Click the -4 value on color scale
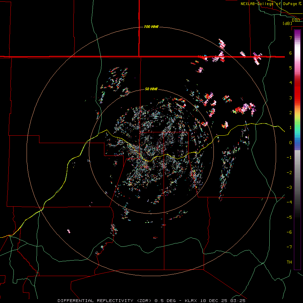Screen dimensions: 303x303 (x=289, y=202)
